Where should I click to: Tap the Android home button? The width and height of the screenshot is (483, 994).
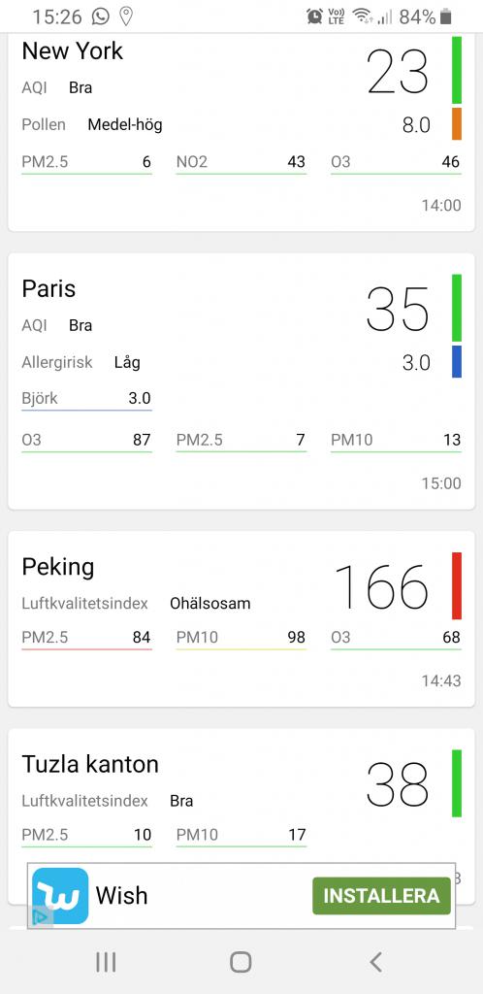point(241,962)
